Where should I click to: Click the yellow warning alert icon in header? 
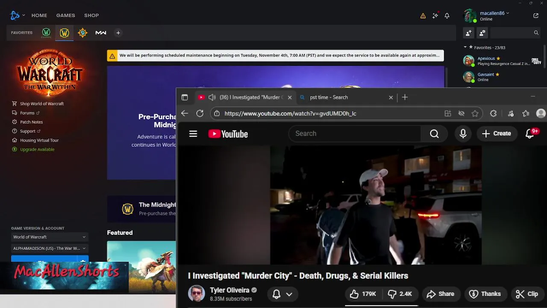(423, 16)
